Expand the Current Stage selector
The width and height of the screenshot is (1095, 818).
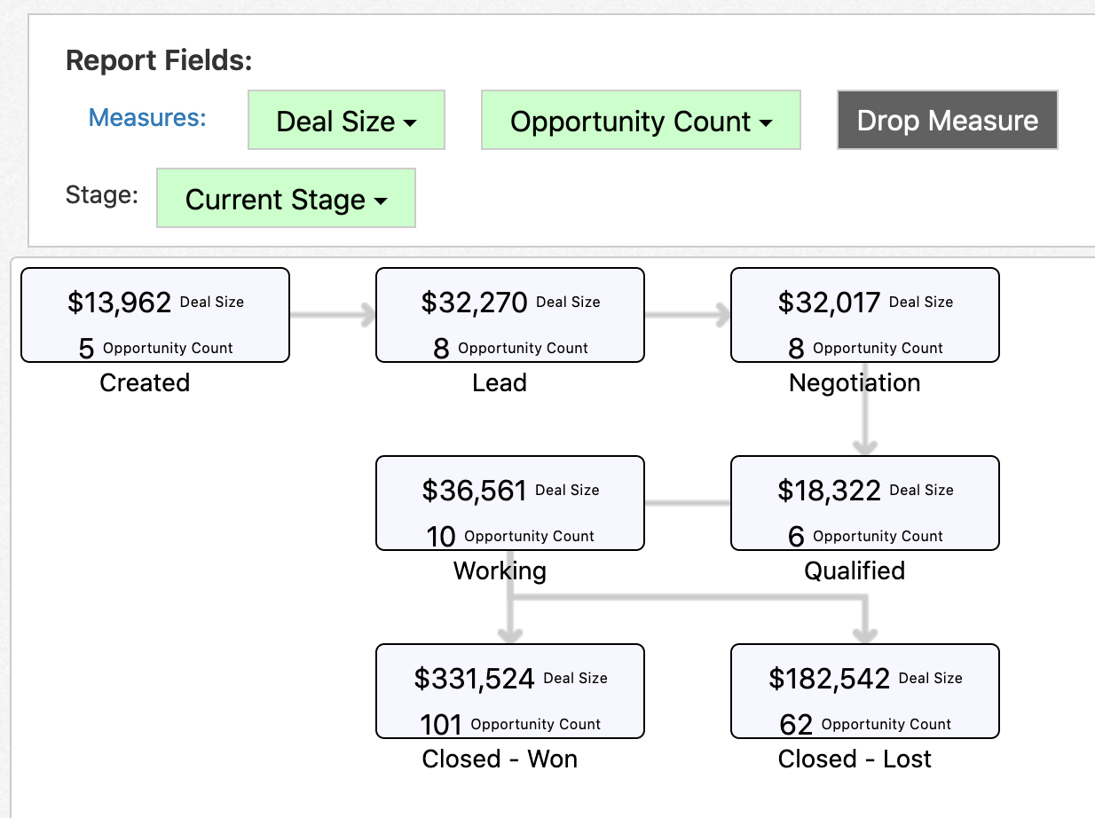(x=286, y=198)
